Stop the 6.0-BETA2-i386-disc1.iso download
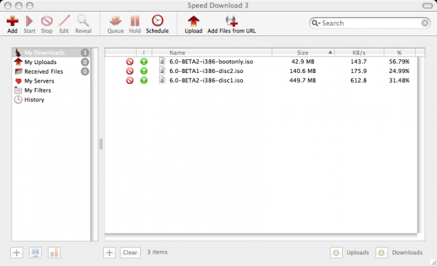437x266 pixels. tap(130, 80)
